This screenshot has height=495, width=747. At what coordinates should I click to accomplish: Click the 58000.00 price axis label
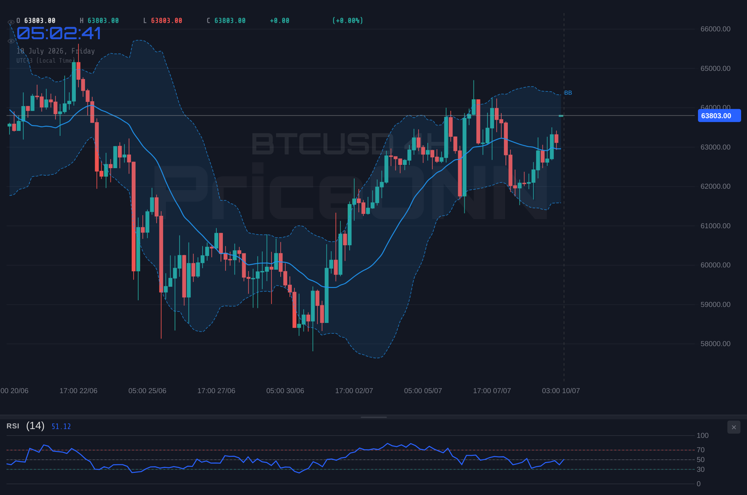[715, 344]
